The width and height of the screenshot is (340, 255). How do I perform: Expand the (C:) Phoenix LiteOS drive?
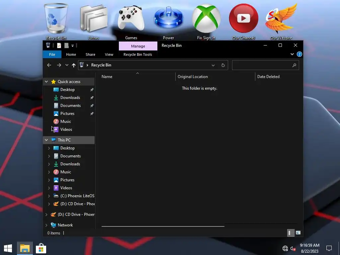pos(49,196)
